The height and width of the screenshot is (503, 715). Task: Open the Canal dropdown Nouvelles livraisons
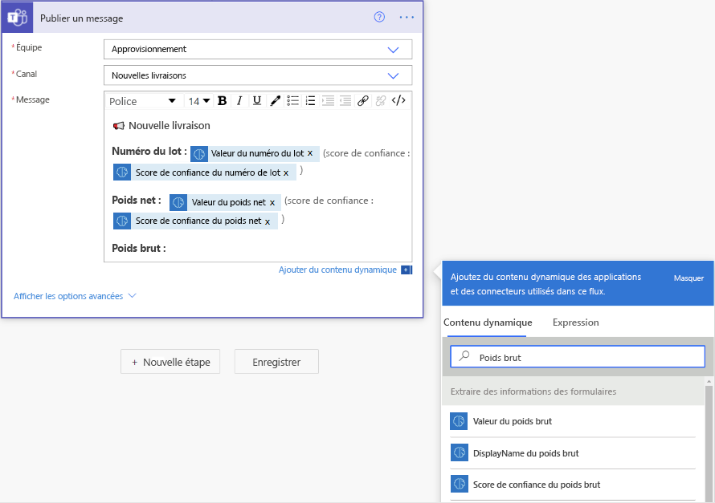coord(393,75)
